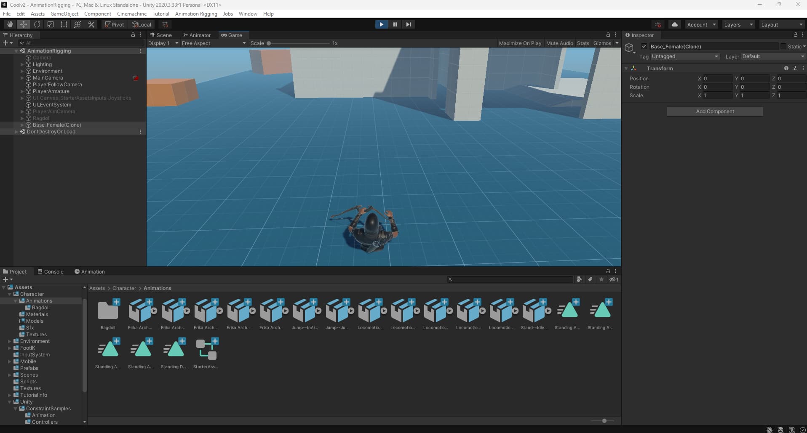Screen dimensions: 807x433
Task: Open Unity cloud services via cloud icon
Action: point(675,24)
